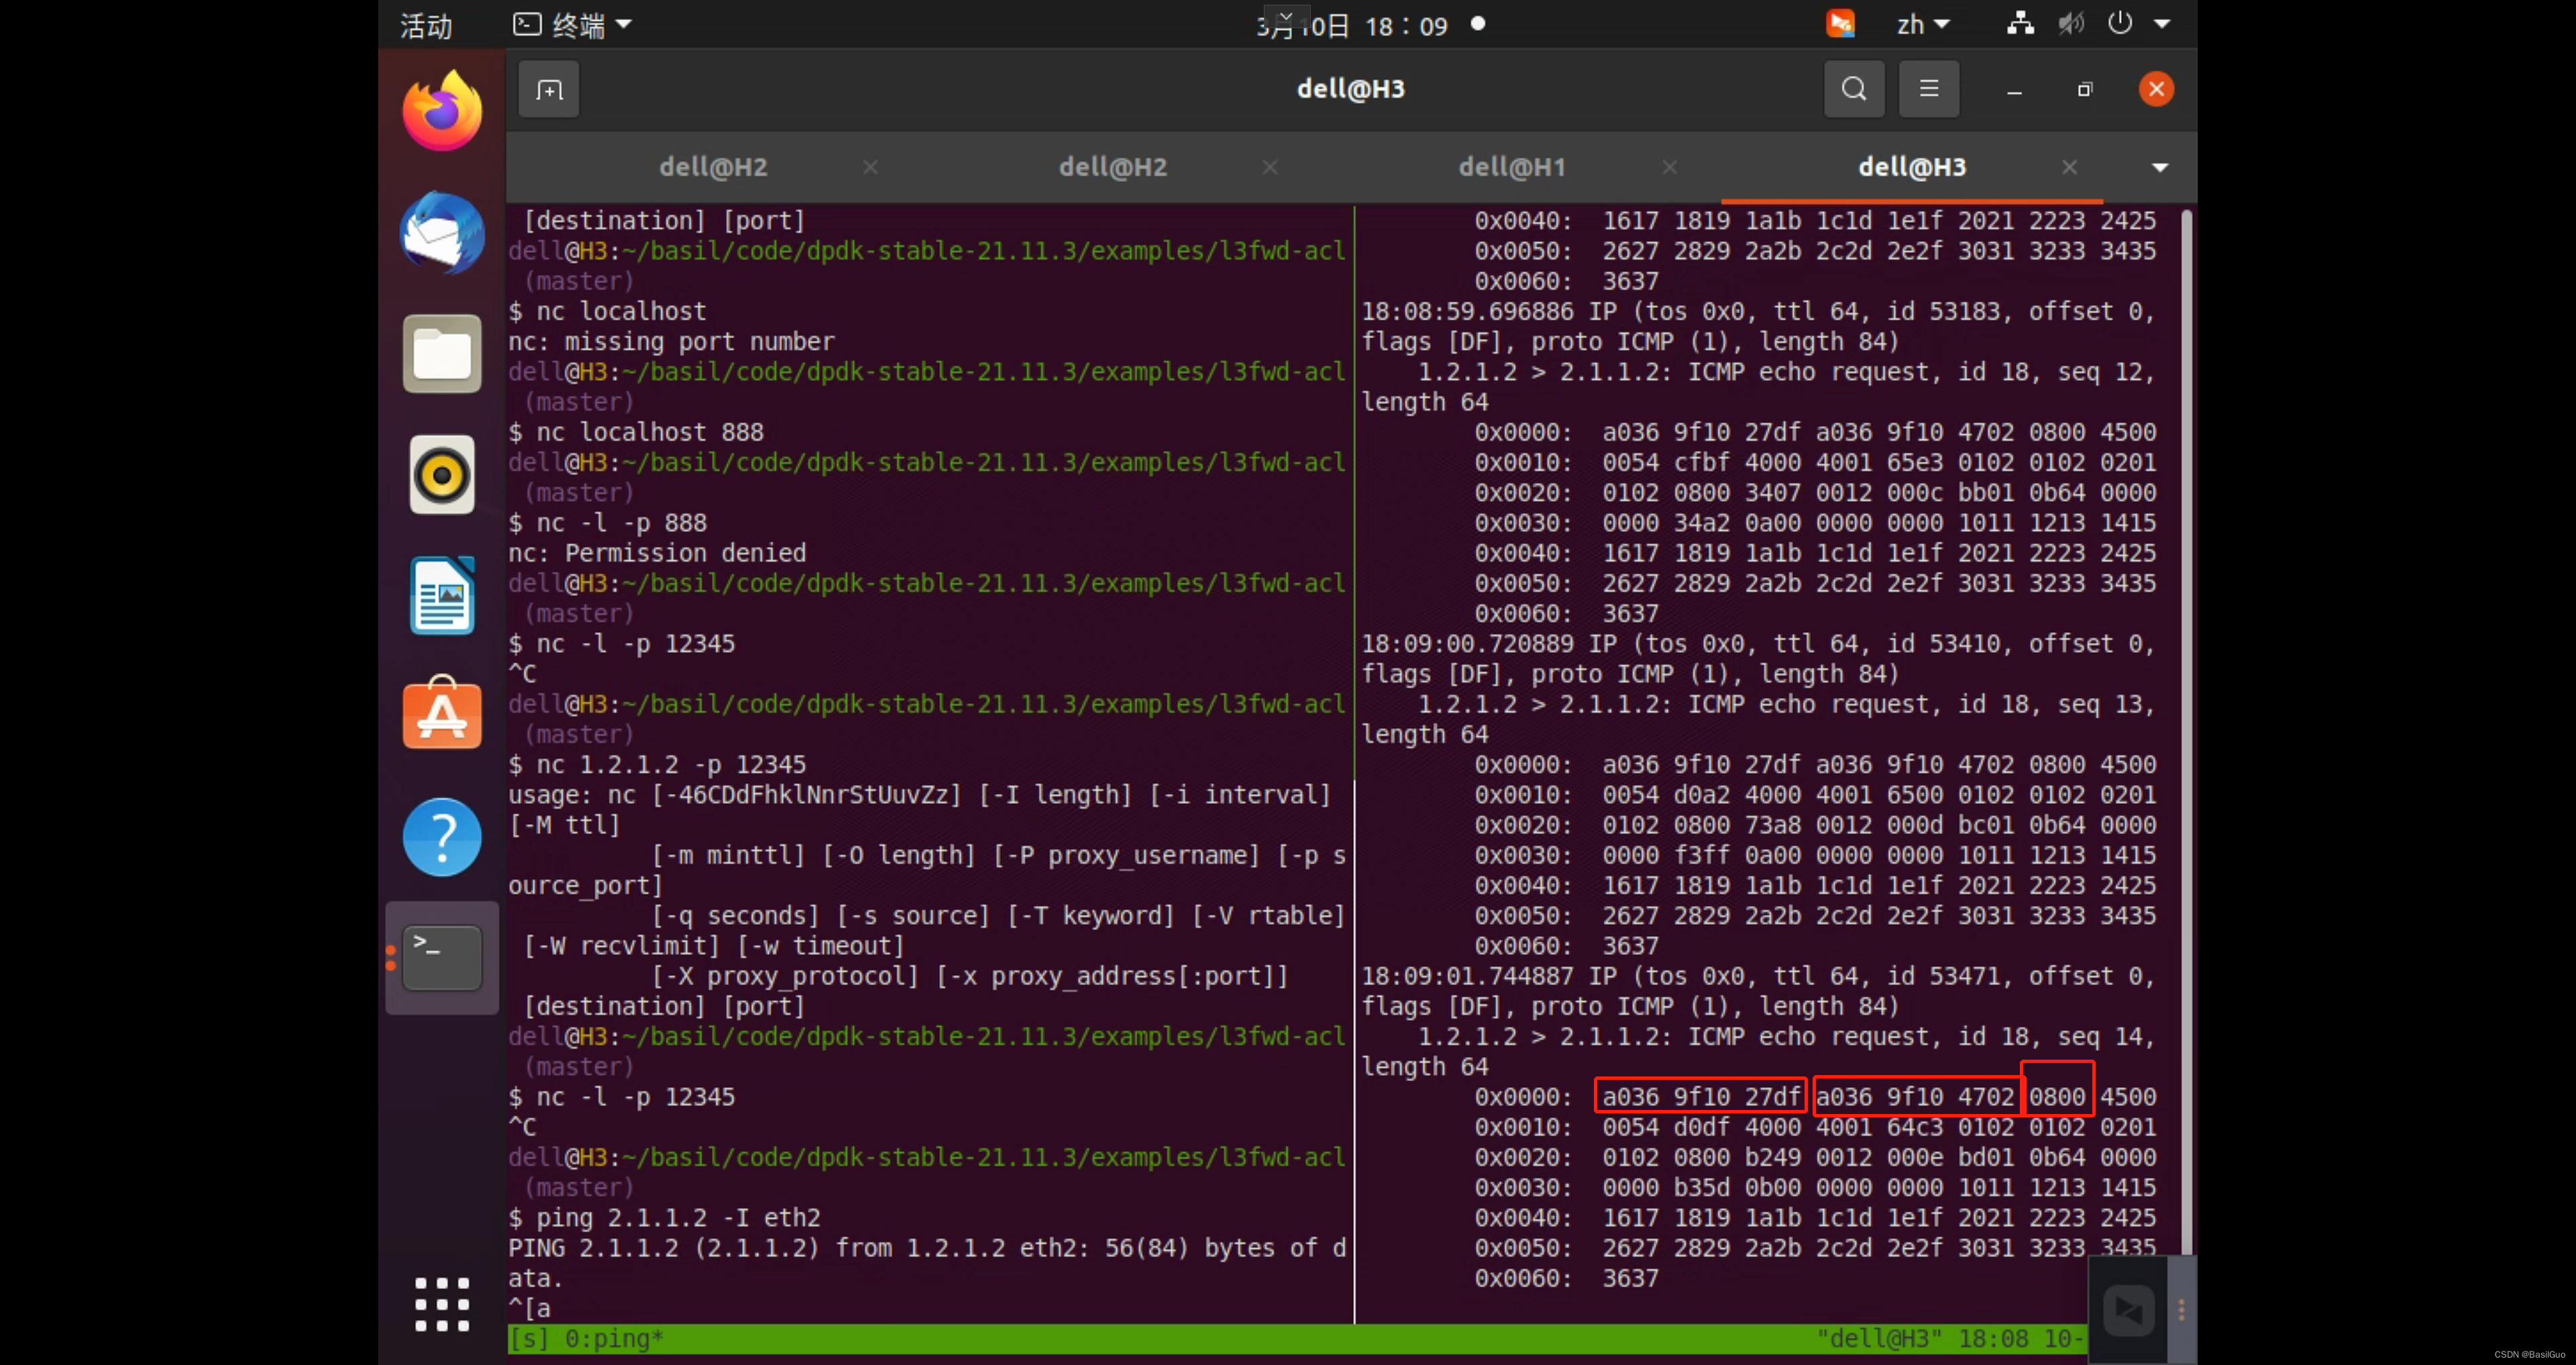Click the terminal window title dell@H3
Viewport: 2576px width, 1365px height.
(x=1351, y=89)
